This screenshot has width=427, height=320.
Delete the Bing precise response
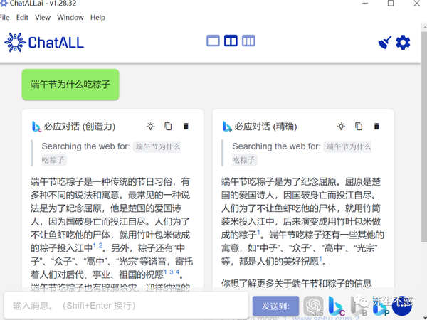[376, 127]
